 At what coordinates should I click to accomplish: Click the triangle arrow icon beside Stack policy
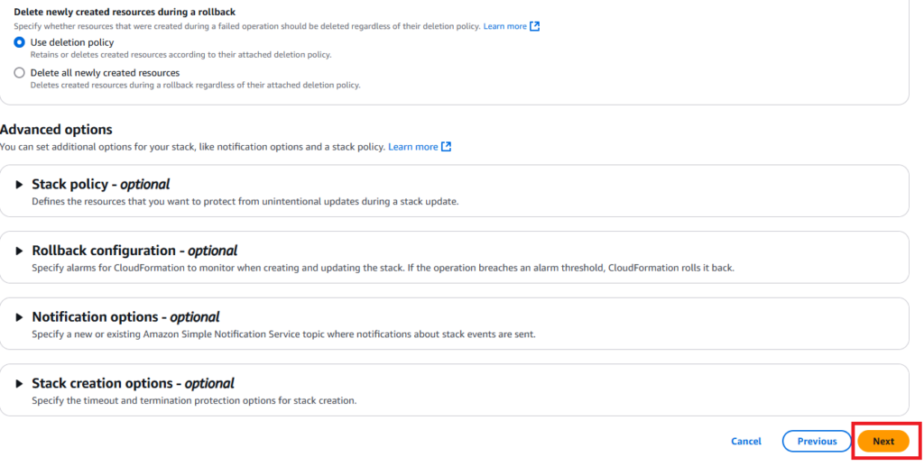pos(19,184)
